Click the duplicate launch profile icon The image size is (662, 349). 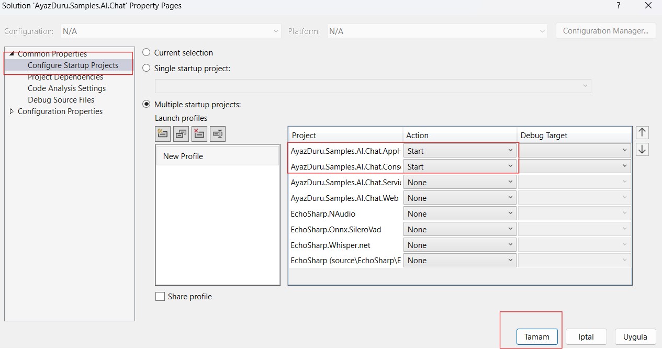point(181,134)
